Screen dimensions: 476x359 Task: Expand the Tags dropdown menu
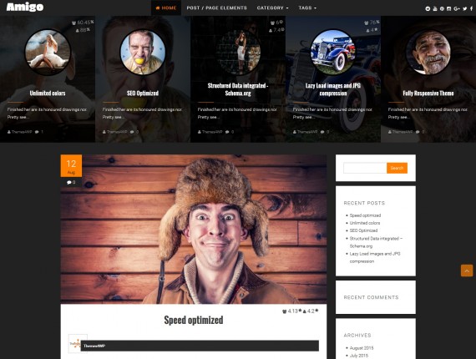(x=307, y=8)
